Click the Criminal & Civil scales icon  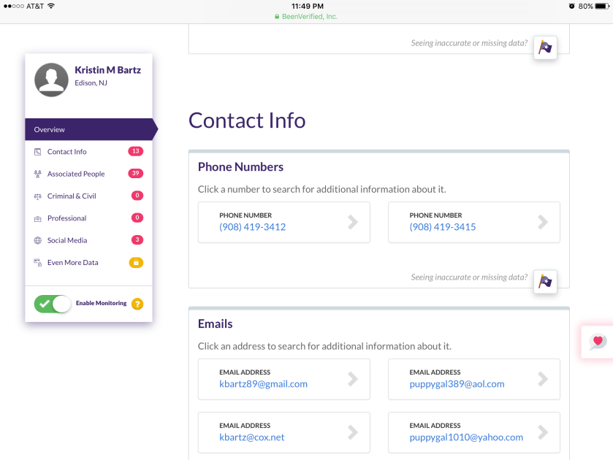38,196
